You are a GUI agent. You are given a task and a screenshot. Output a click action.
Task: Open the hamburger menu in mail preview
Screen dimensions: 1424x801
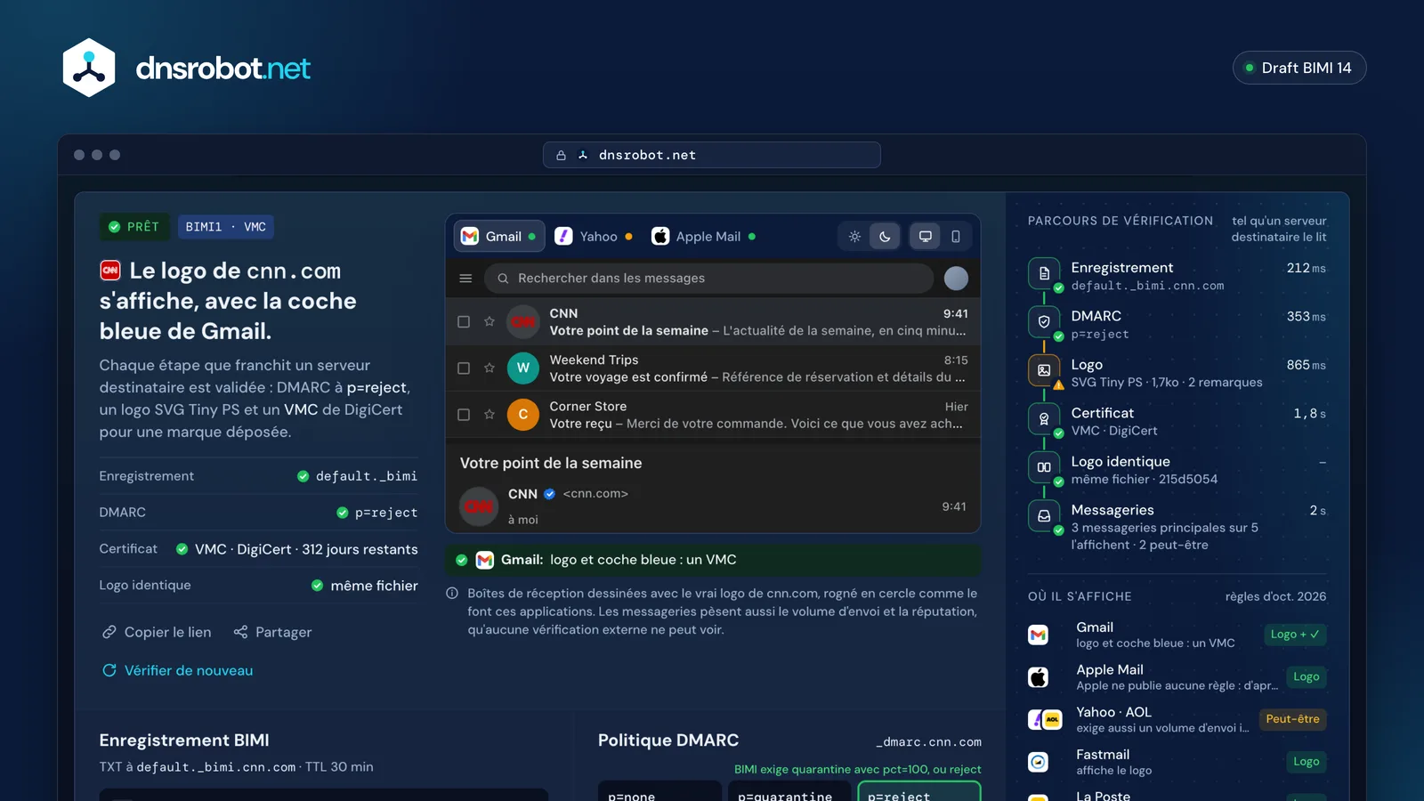coord(465,279)
